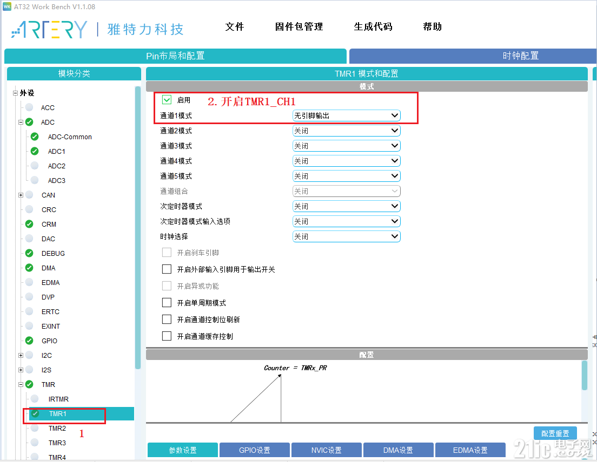Click the grey status circle beside DVP
Viewport: 597px width, 462px height.
coord(29,297)
